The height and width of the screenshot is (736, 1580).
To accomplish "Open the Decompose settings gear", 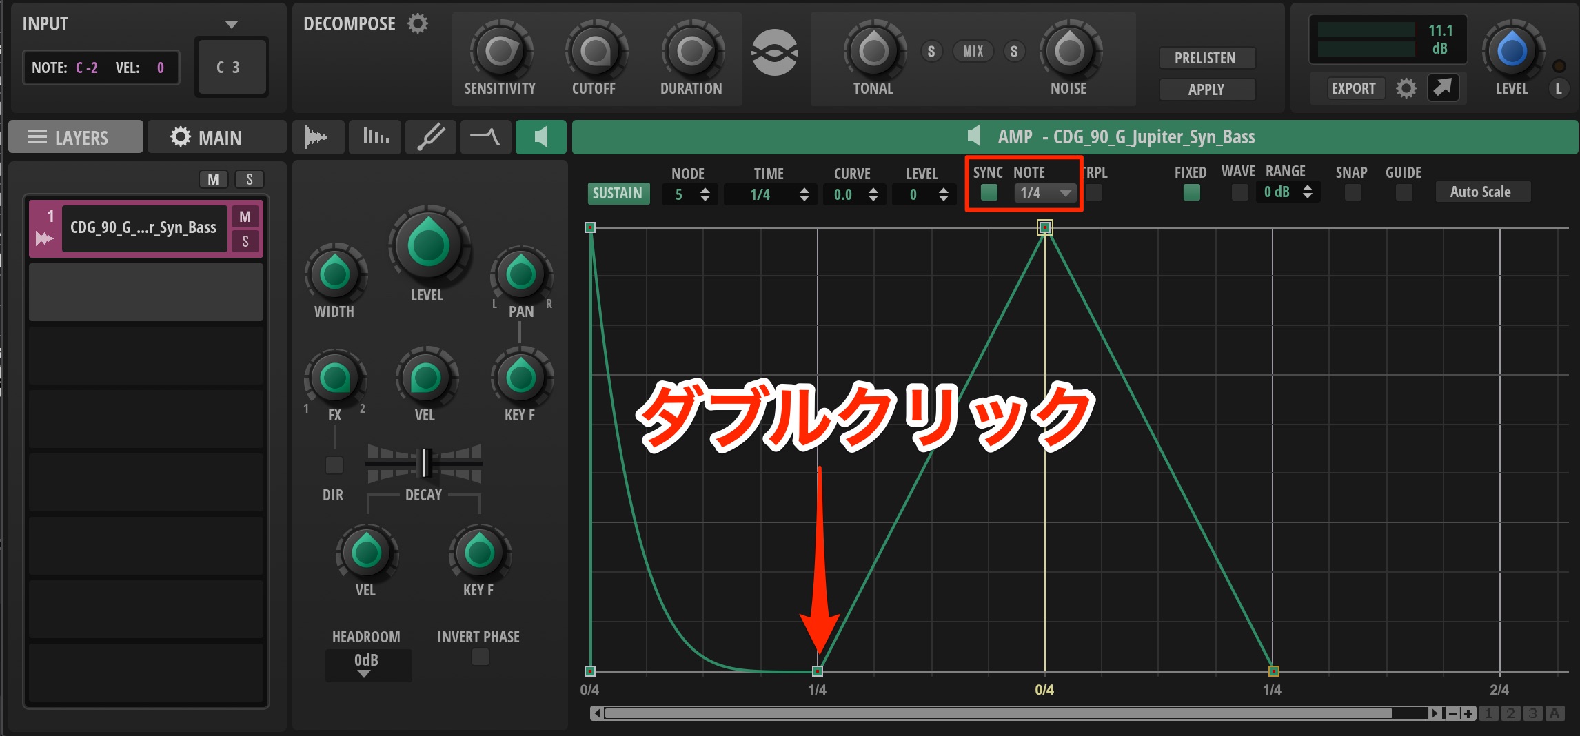I will [418, 23].
